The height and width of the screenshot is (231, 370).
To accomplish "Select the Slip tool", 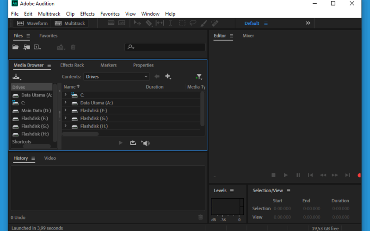I will [x=160, y=23].
